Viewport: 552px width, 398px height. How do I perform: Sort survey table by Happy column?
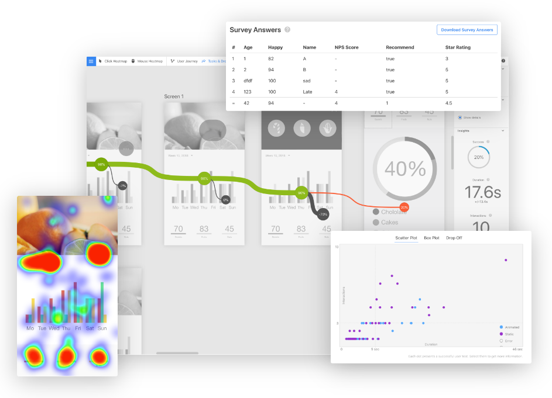[x=275, y=47]
